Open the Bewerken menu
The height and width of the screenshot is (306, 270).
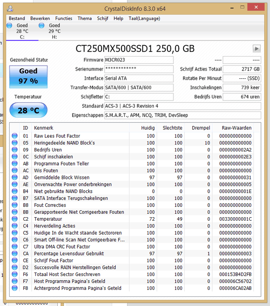tap(40, 18)
